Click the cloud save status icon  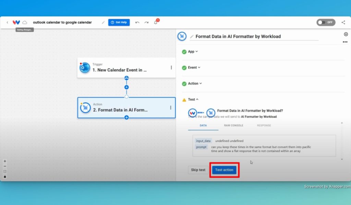pyautogui.click(x=25, y=22)
